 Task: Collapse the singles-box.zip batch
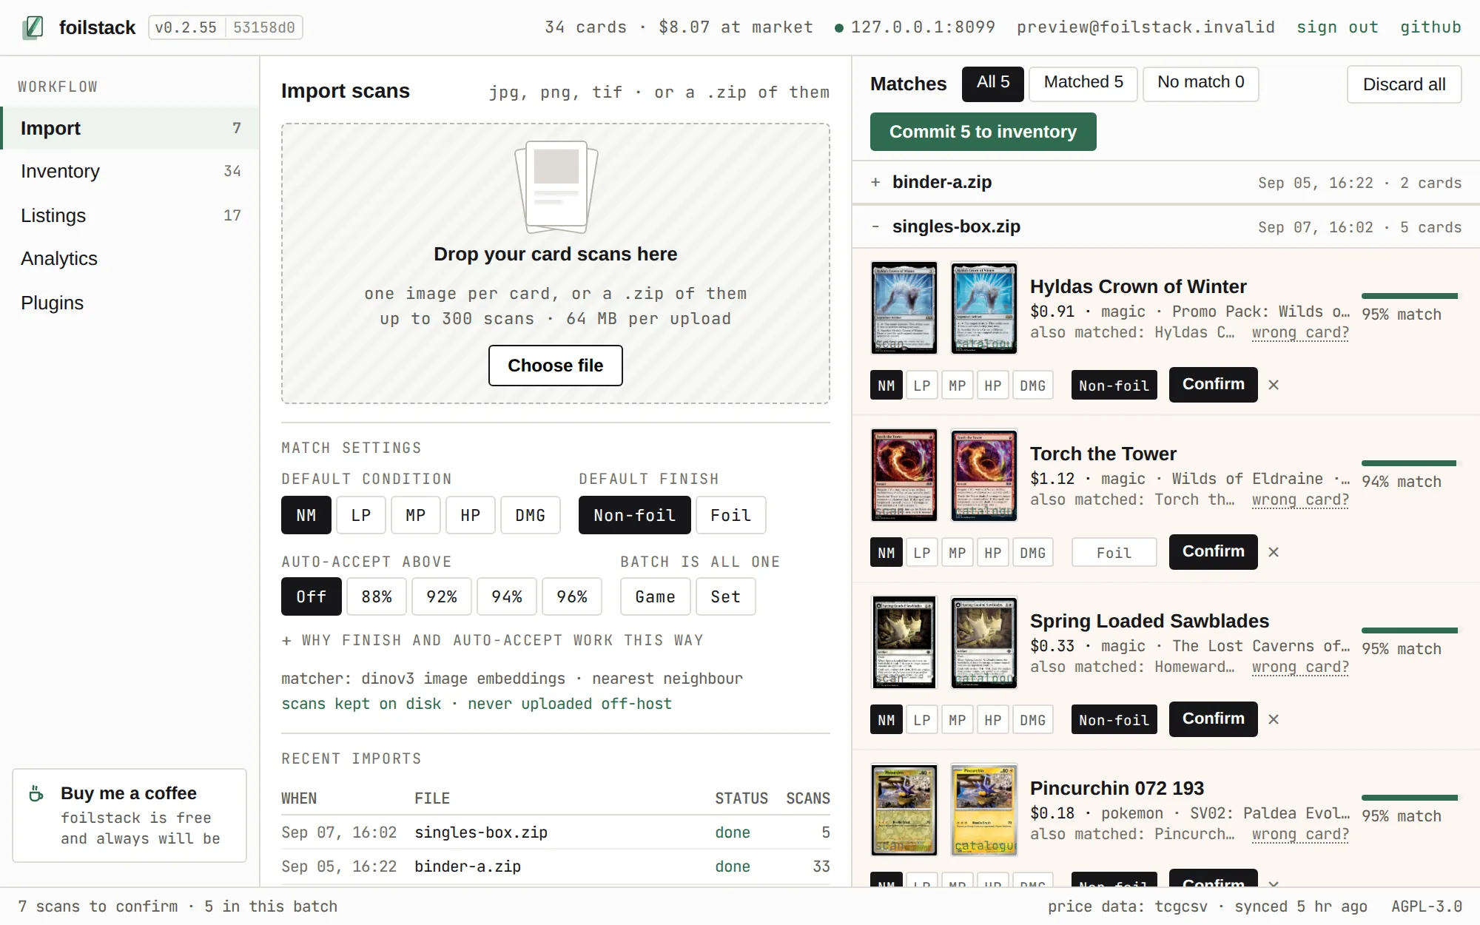coord(1166,226)
